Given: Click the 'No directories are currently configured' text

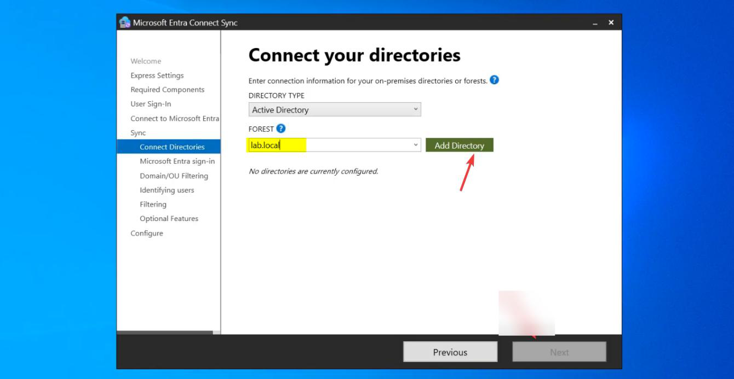Looking at the screenshot, I should click(313, 171).
